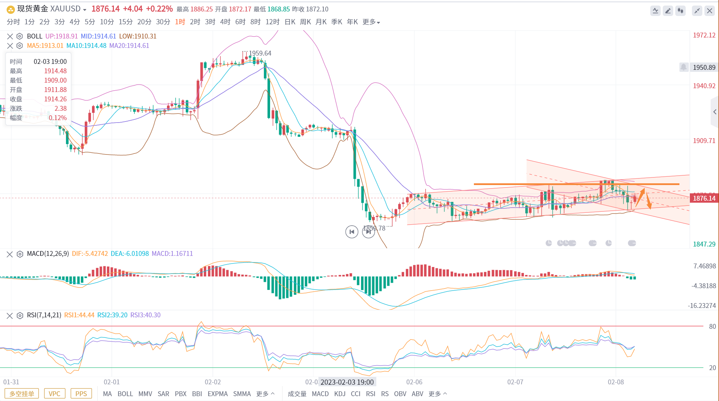The height and width of the screenshot is (401, 719).
Task: Select the KDJ sub-indicator
Action: click(340, 394)
